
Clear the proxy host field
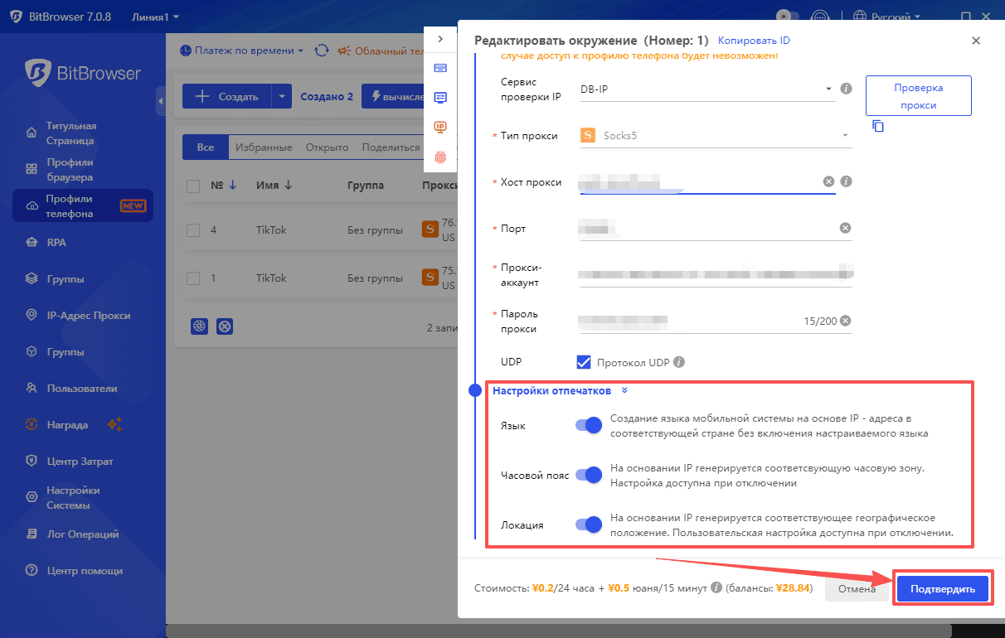coord(828,181)
